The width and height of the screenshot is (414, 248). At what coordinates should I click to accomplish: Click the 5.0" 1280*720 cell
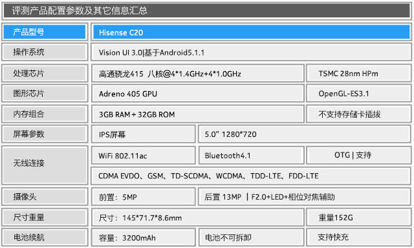click(x=305, y=134)
